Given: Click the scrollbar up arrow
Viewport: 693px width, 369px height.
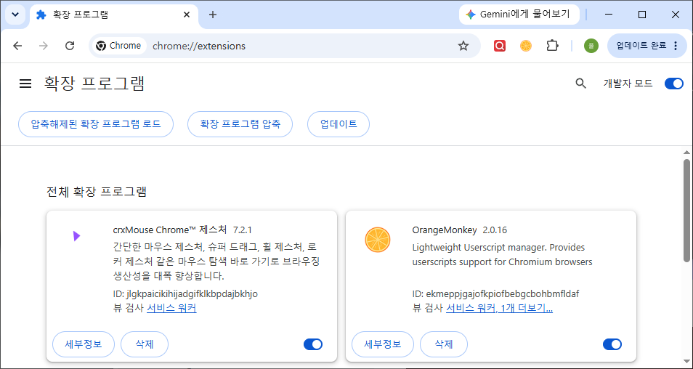Looking at the screenshot, I should pos(686,152).
